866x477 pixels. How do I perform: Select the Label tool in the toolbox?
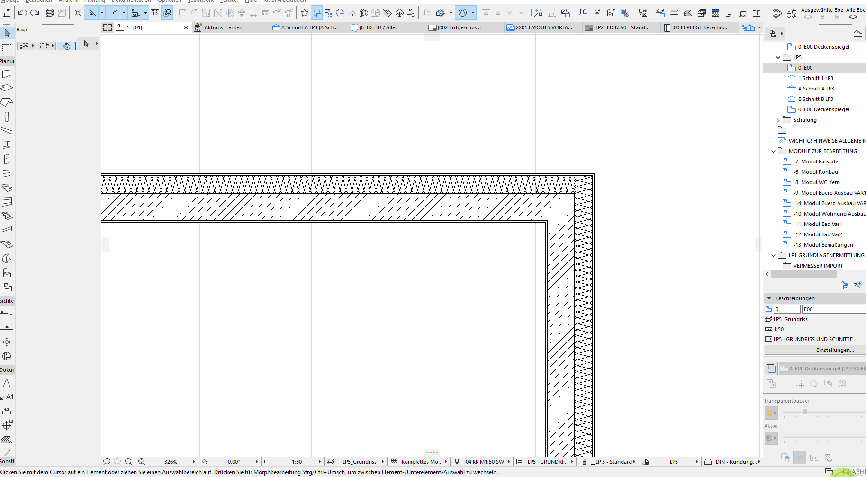point(7,397)
